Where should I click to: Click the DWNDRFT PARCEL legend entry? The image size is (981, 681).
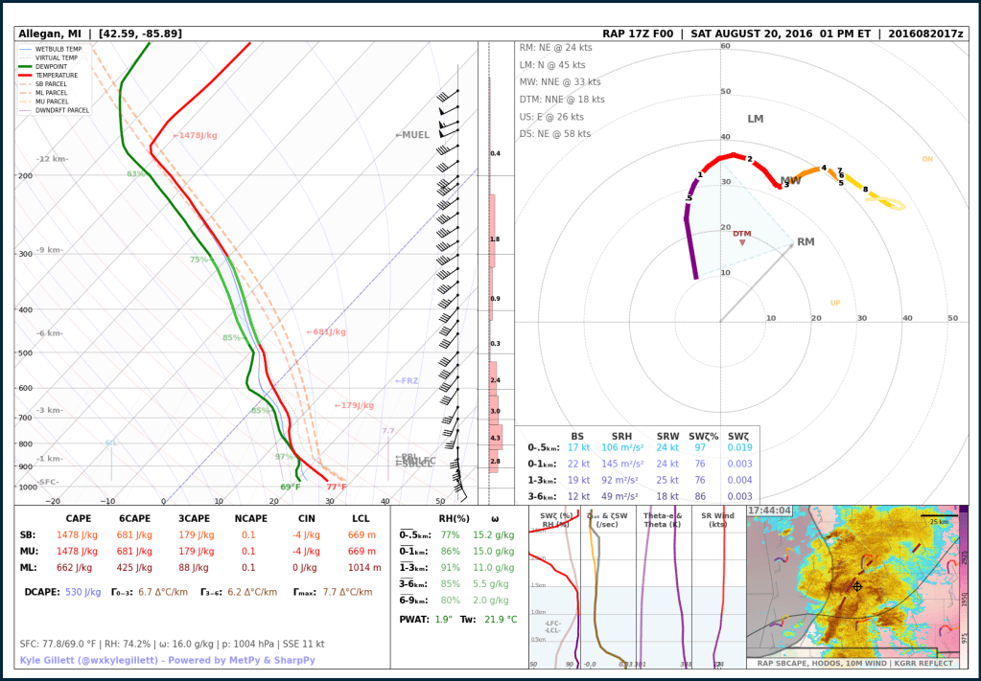(x=62, y=110)
